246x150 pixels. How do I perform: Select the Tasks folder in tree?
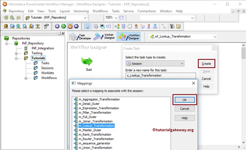[45, 63]
